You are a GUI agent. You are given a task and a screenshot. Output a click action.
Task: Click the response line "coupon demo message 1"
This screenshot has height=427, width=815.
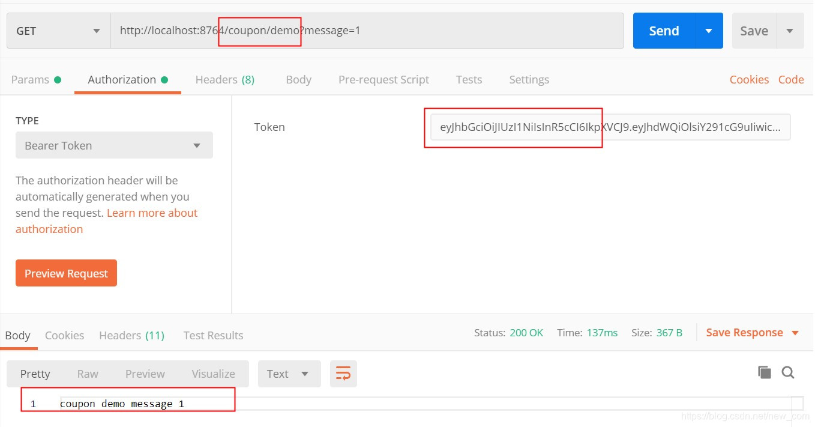(122, 404)
